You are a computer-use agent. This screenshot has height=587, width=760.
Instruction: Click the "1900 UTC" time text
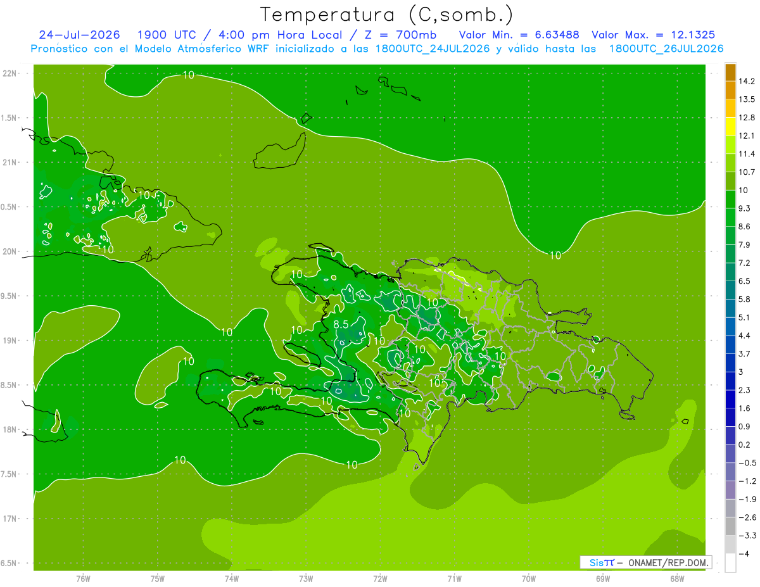point(167,35)
